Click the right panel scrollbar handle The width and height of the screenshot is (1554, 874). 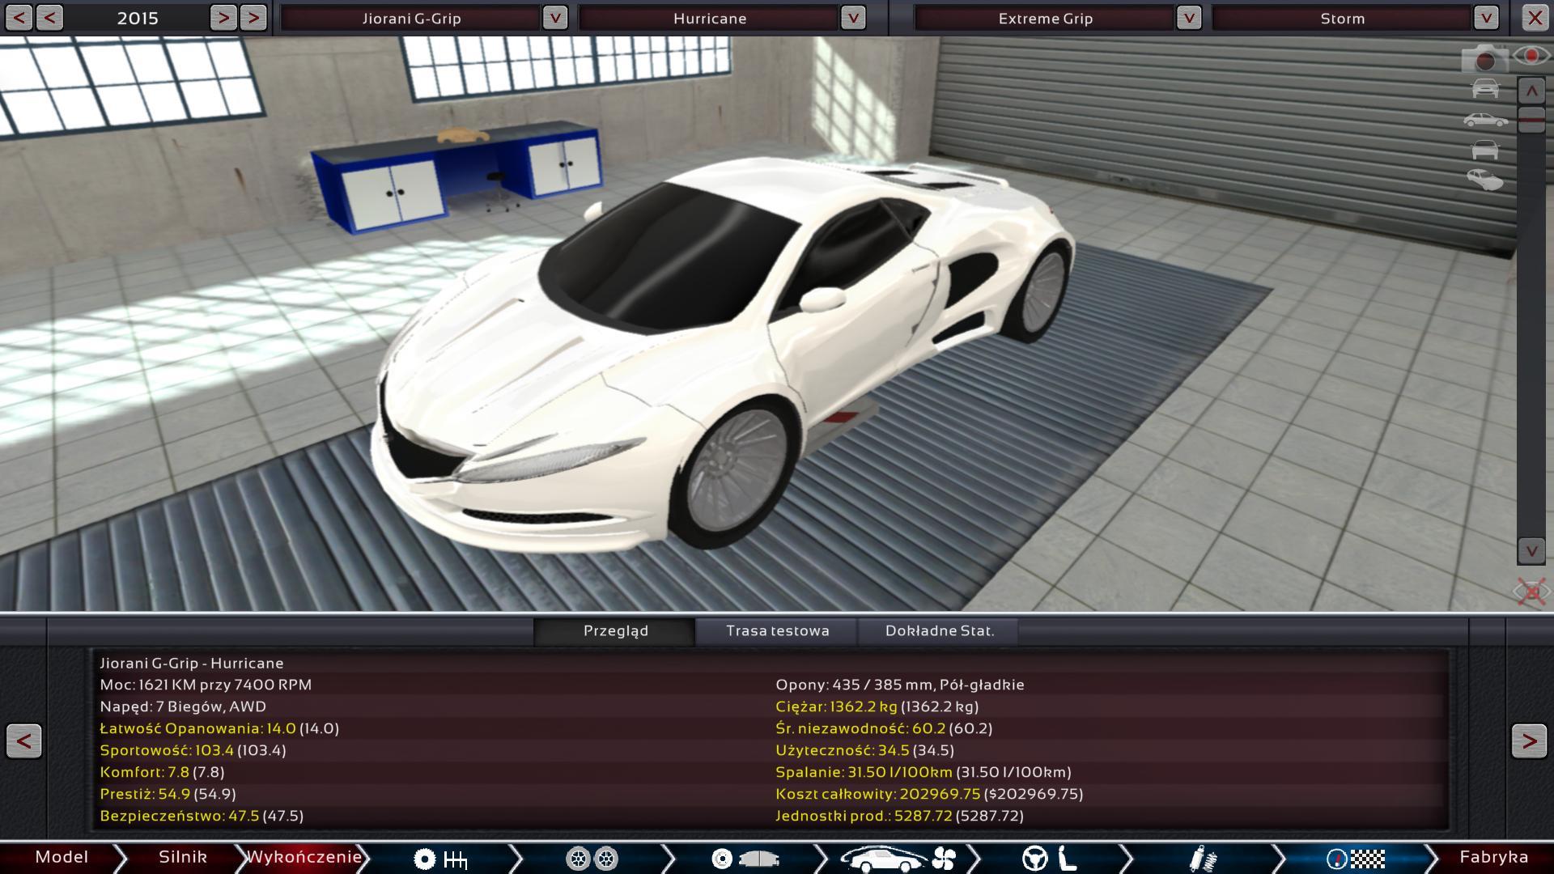(x=1531, y=120)
